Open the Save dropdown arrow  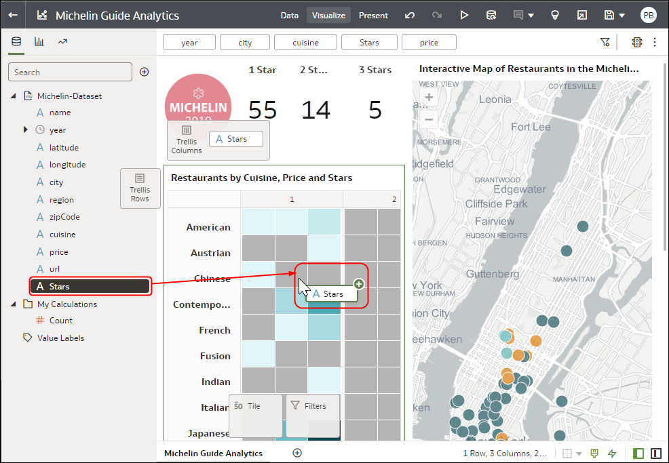(622, 16)
